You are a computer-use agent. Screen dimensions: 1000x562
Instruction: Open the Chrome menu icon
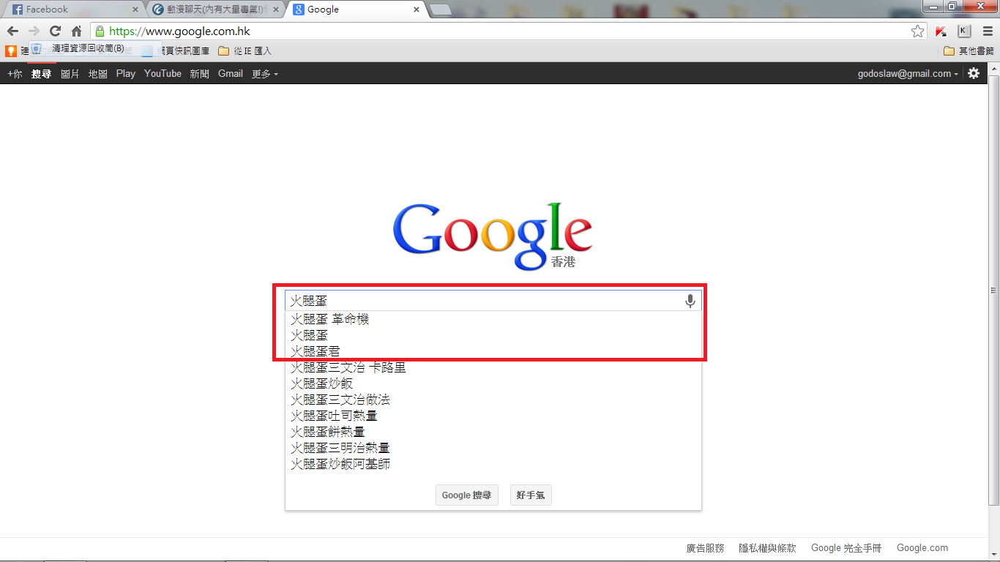click(x=986, y=31)
